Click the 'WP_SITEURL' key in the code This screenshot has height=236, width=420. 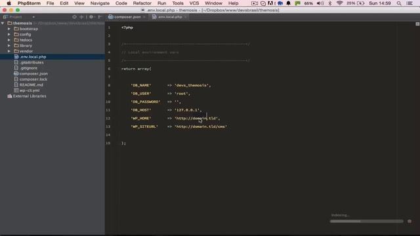[x=144, y=127]
